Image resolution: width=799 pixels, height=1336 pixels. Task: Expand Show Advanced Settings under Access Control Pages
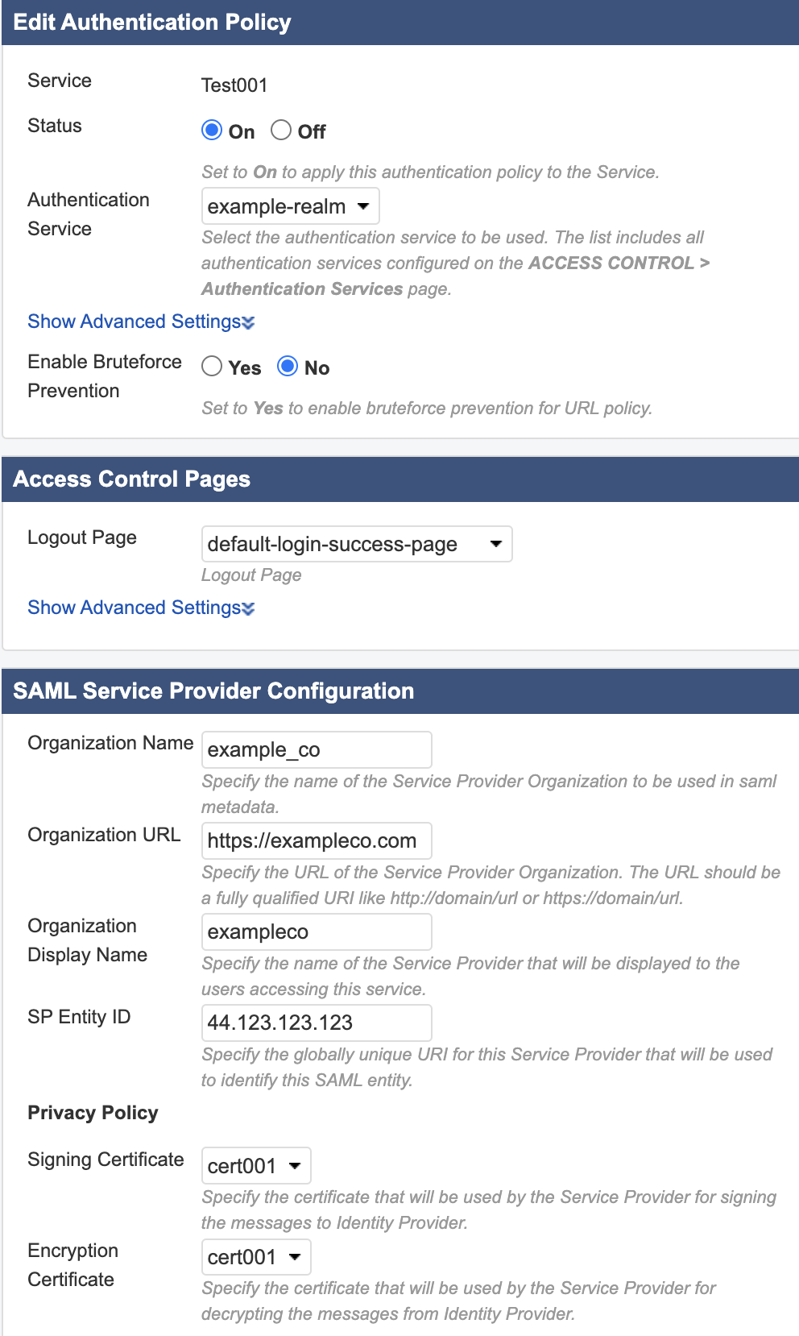(x=134, y=608)
